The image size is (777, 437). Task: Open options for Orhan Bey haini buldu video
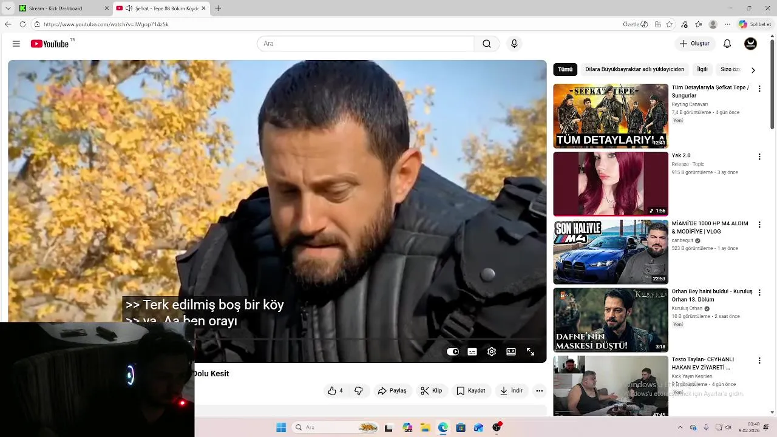pos(759,293)
